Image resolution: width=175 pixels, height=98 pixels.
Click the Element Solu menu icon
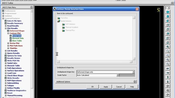11,38
